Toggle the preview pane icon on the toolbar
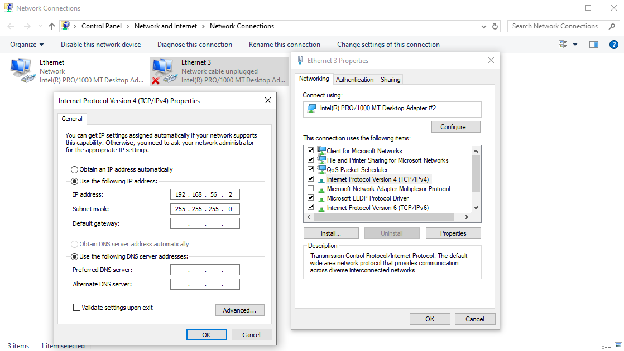 click(x=593, y=44)
